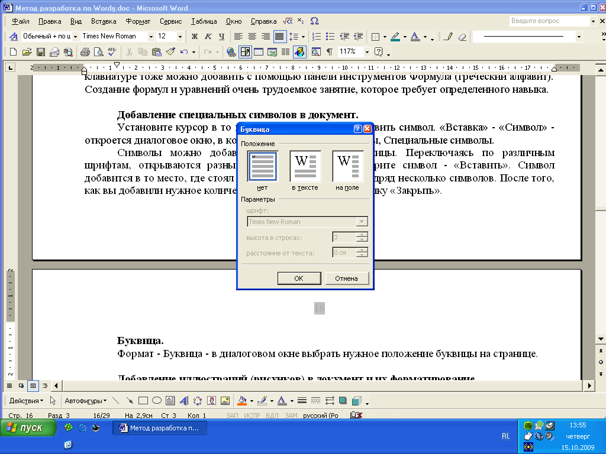Image resolution: width=606 pixels, height=454 pixels.
Task: Align text to the left
Action: 238,37
